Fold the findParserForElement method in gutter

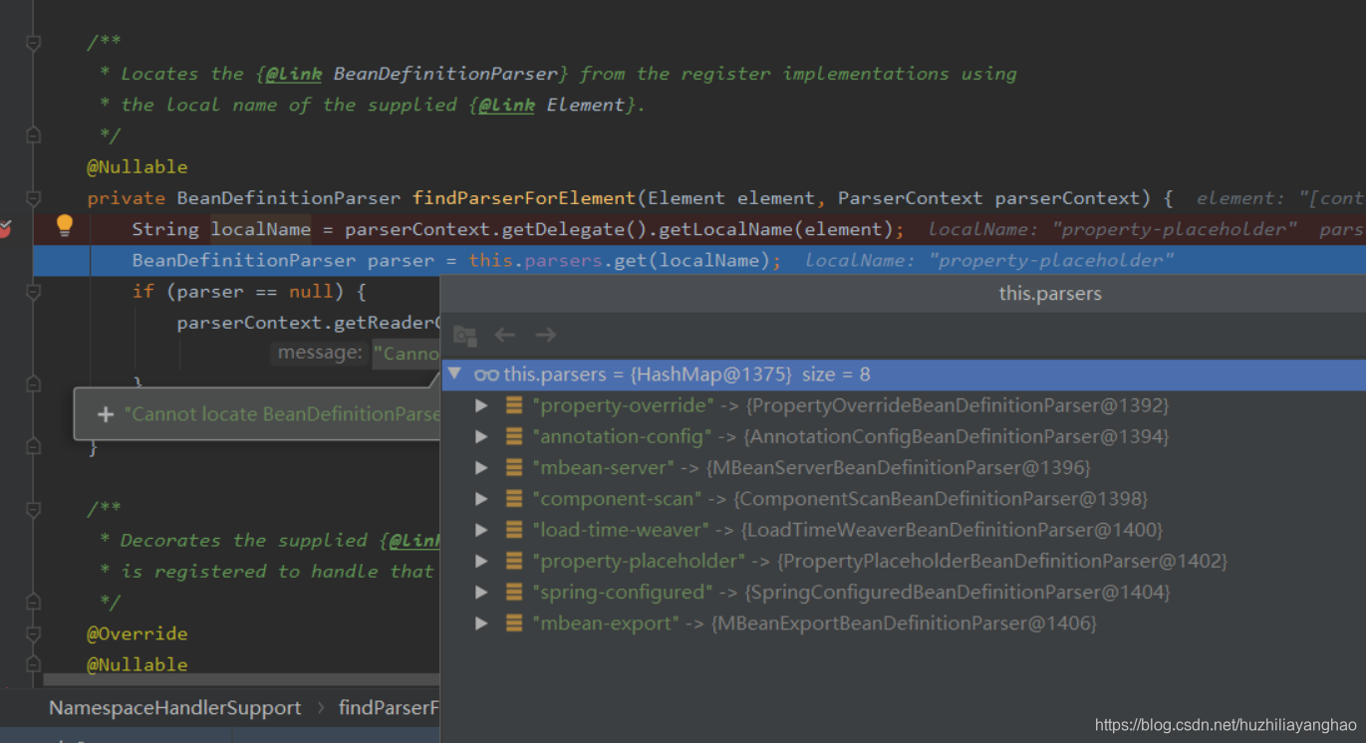click(x=33, y=198)
